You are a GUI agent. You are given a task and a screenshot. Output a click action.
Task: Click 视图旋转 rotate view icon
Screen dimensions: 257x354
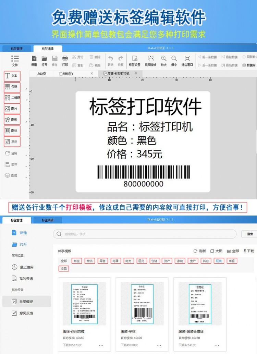point(150,61)
